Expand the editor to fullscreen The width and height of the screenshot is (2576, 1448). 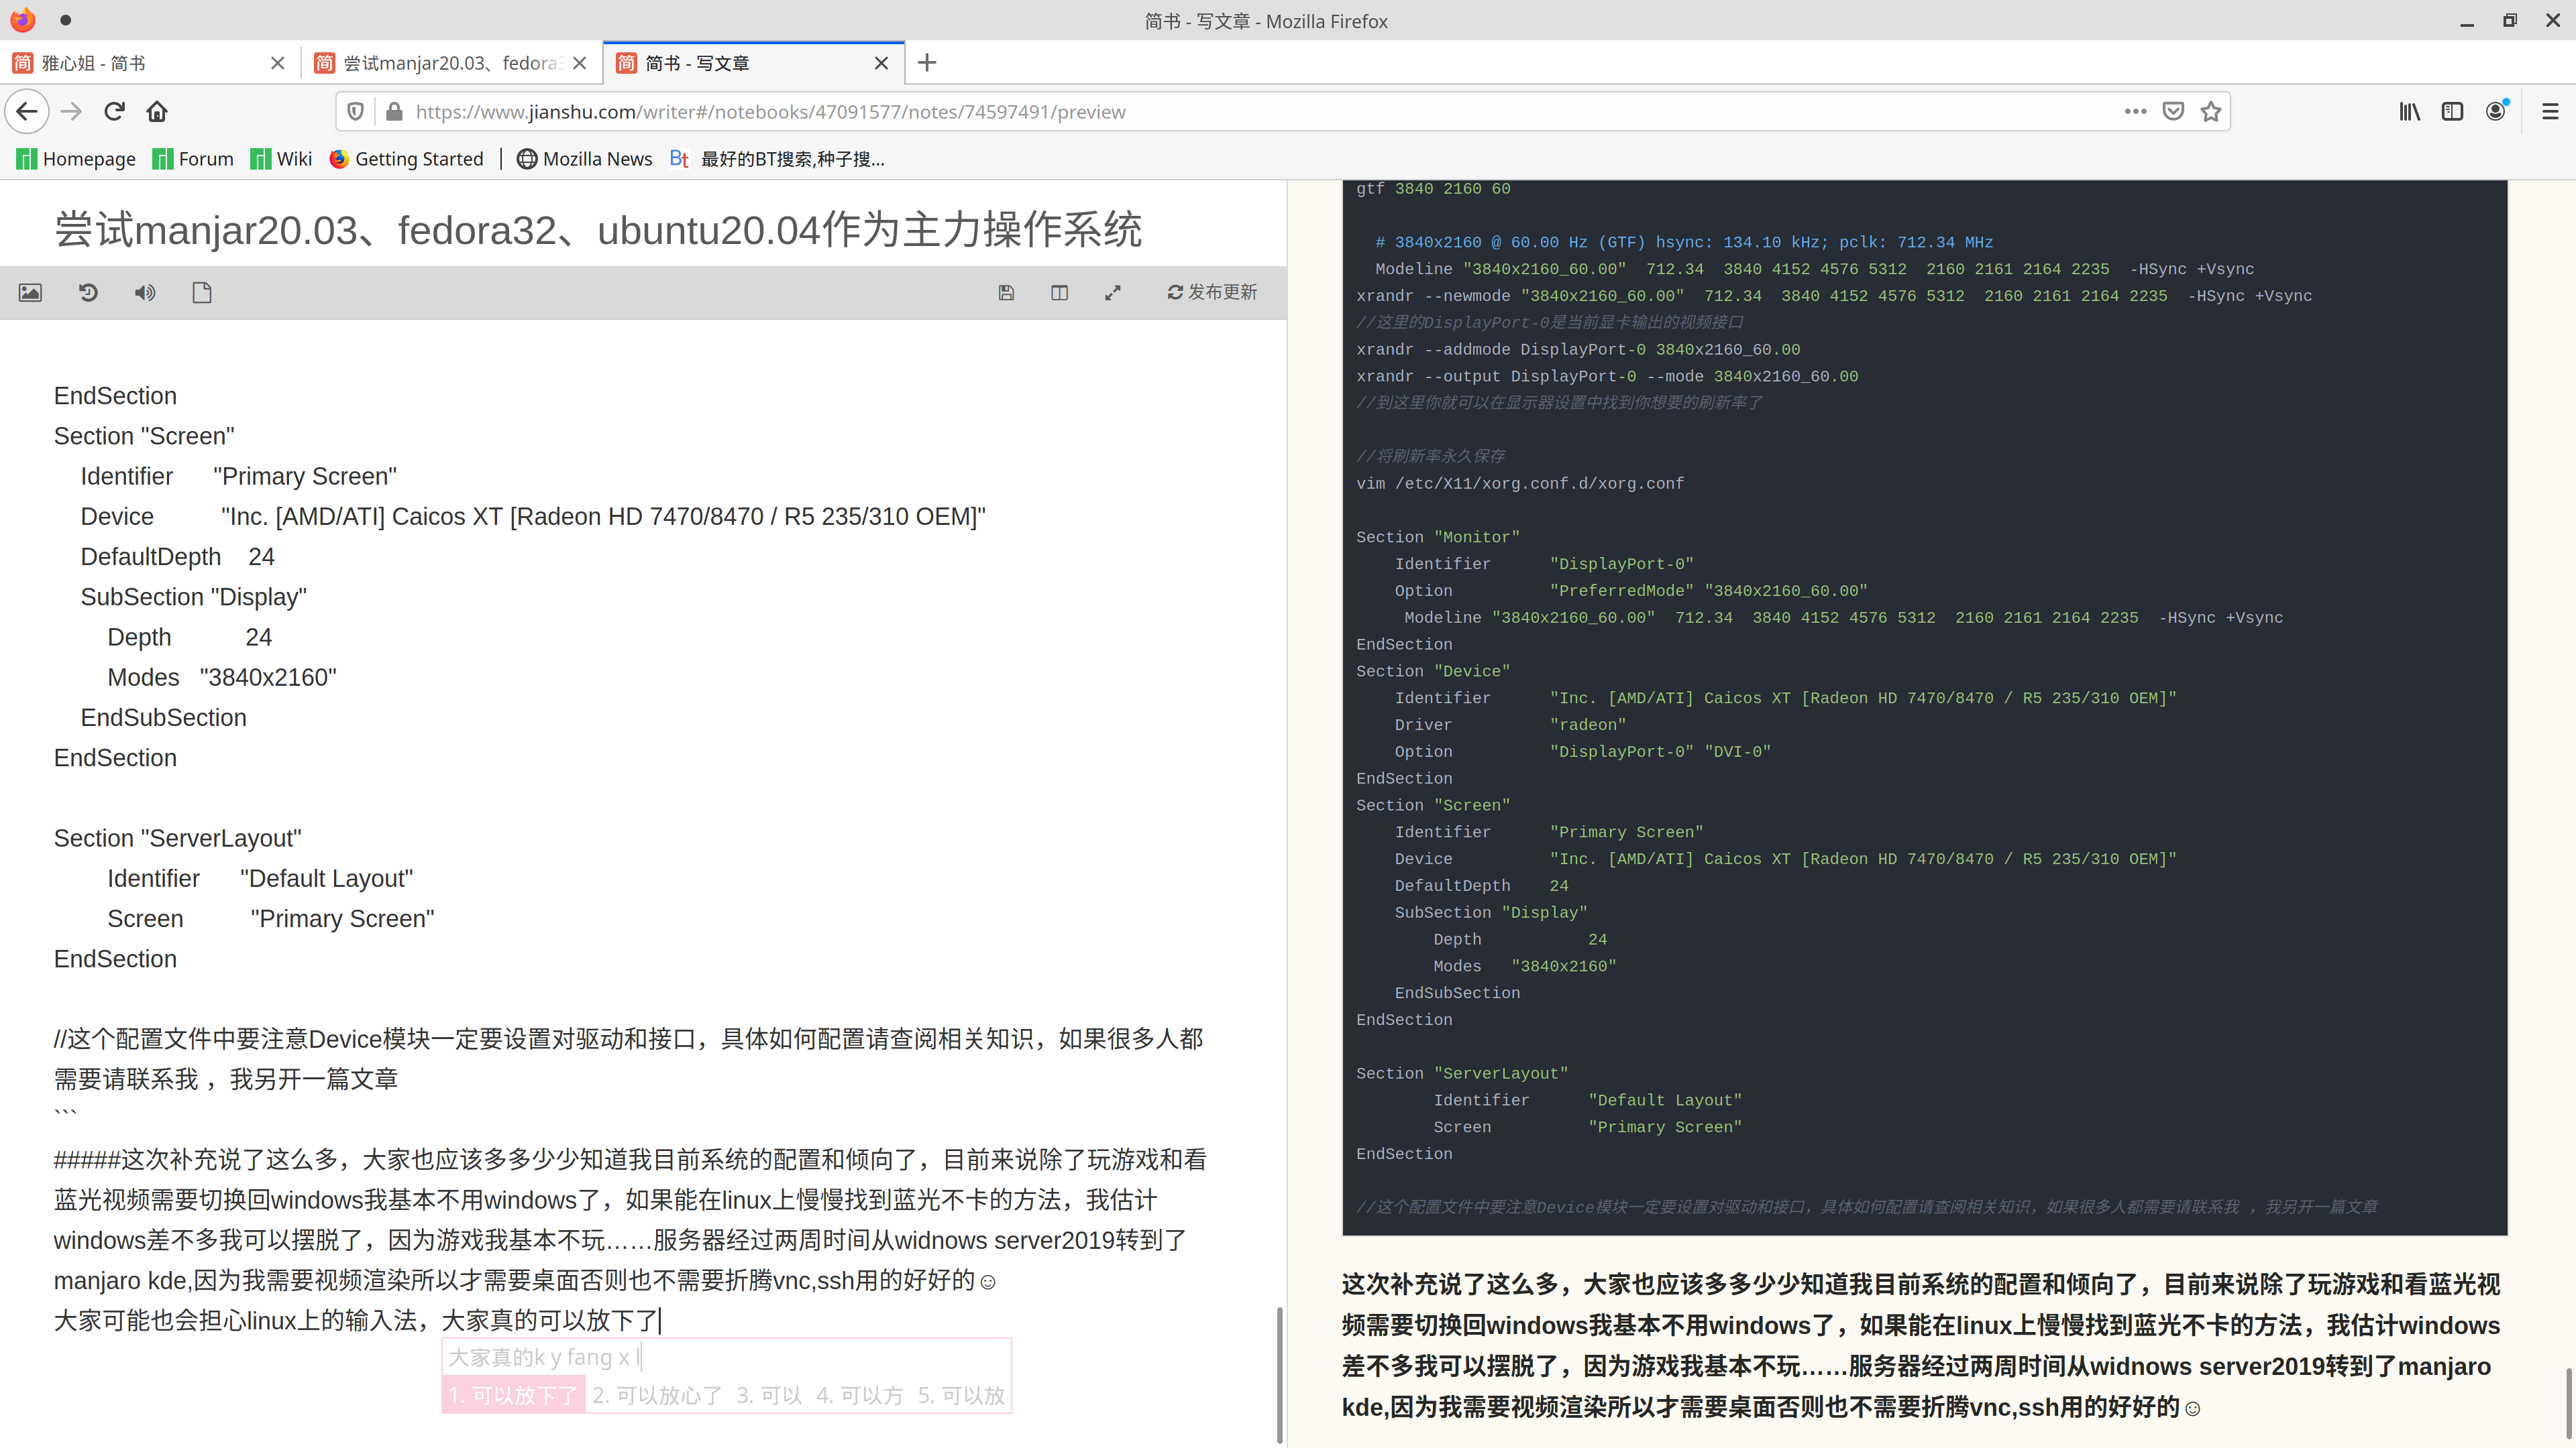(x=1112, y=293)
